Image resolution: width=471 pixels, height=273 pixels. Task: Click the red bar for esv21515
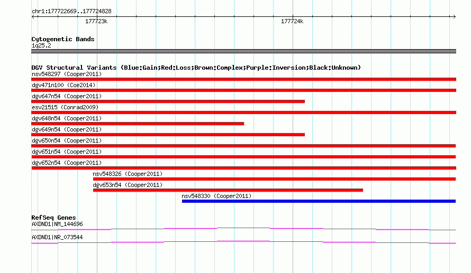coord(243,112)
